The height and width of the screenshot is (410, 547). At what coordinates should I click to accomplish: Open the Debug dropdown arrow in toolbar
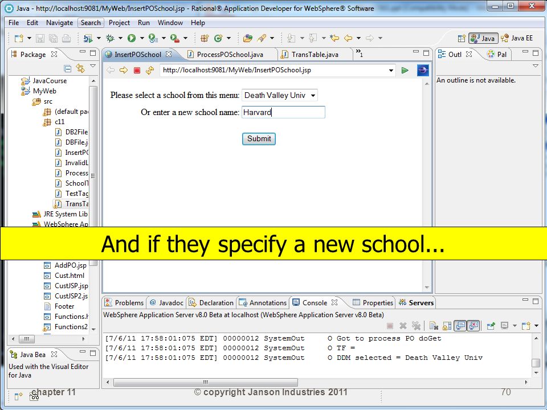120,38
